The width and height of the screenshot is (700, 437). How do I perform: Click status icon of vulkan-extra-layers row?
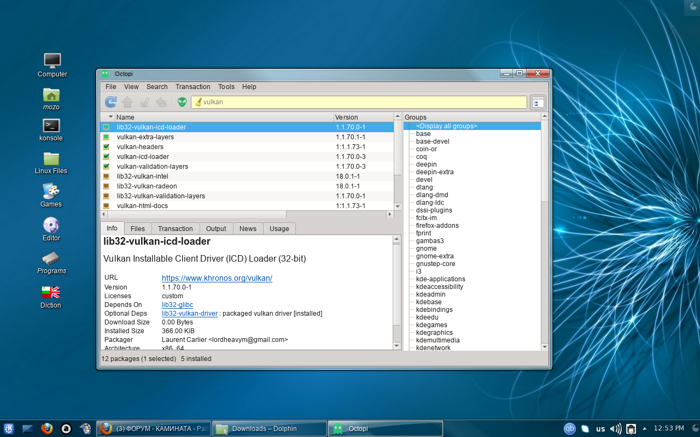point(106,137)
